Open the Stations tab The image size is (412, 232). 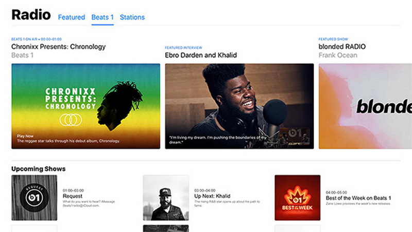(132, 17)
